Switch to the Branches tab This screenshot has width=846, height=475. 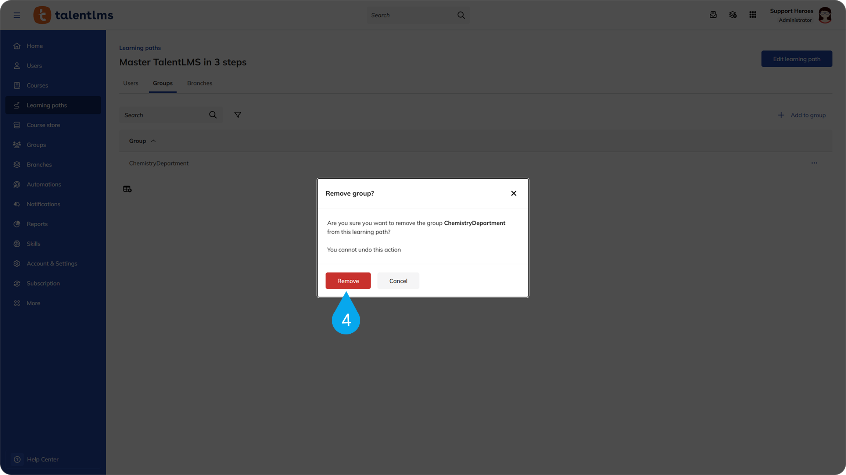point(200,83)
